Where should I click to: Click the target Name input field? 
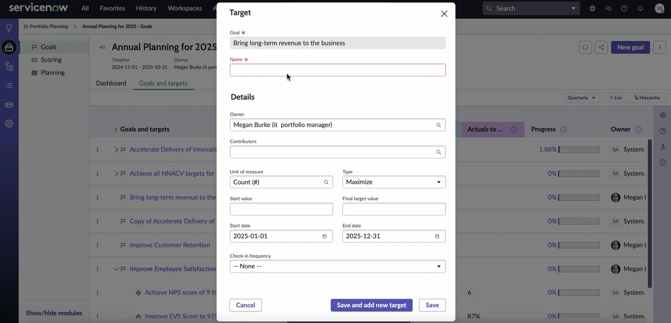(x=337, y=70)
